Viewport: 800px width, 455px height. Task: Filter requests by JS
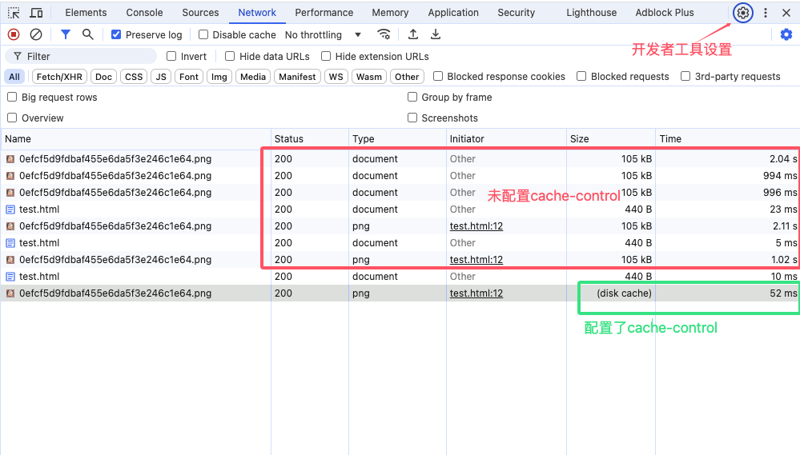161,77
